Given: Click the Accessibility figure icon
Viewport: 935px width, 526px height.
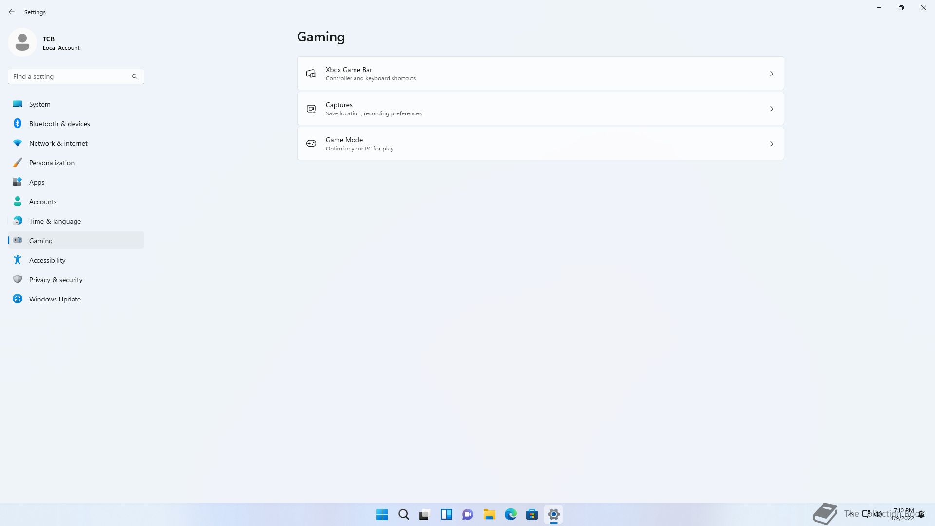Looking at the screenshot, I should coord(18,260).
